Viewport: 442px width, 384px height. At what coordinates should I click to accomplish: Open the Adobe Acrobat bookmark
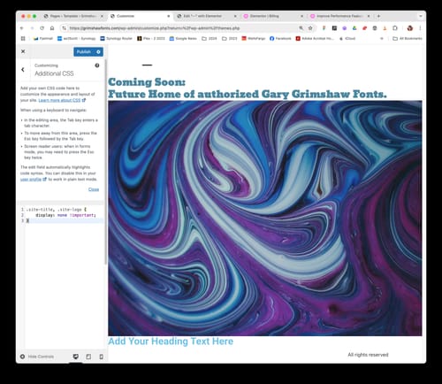click(315, 38)
